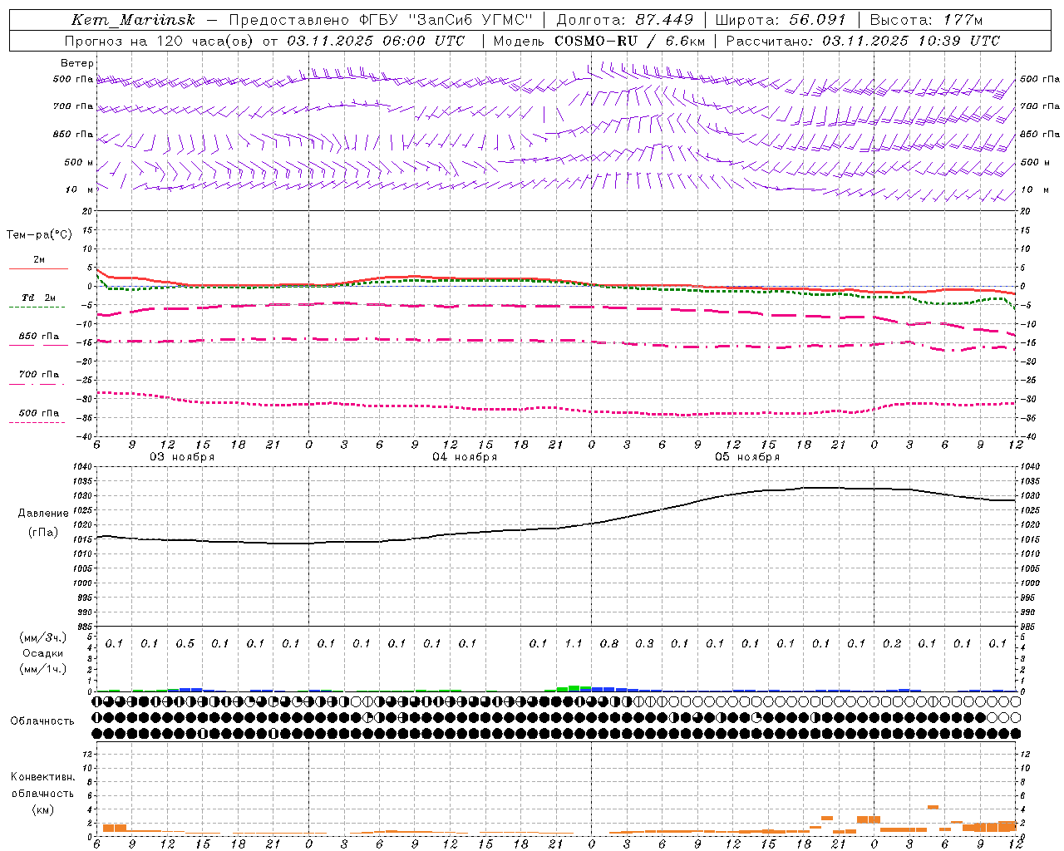Click '500 м' wind level on left axis

point(79,162)
